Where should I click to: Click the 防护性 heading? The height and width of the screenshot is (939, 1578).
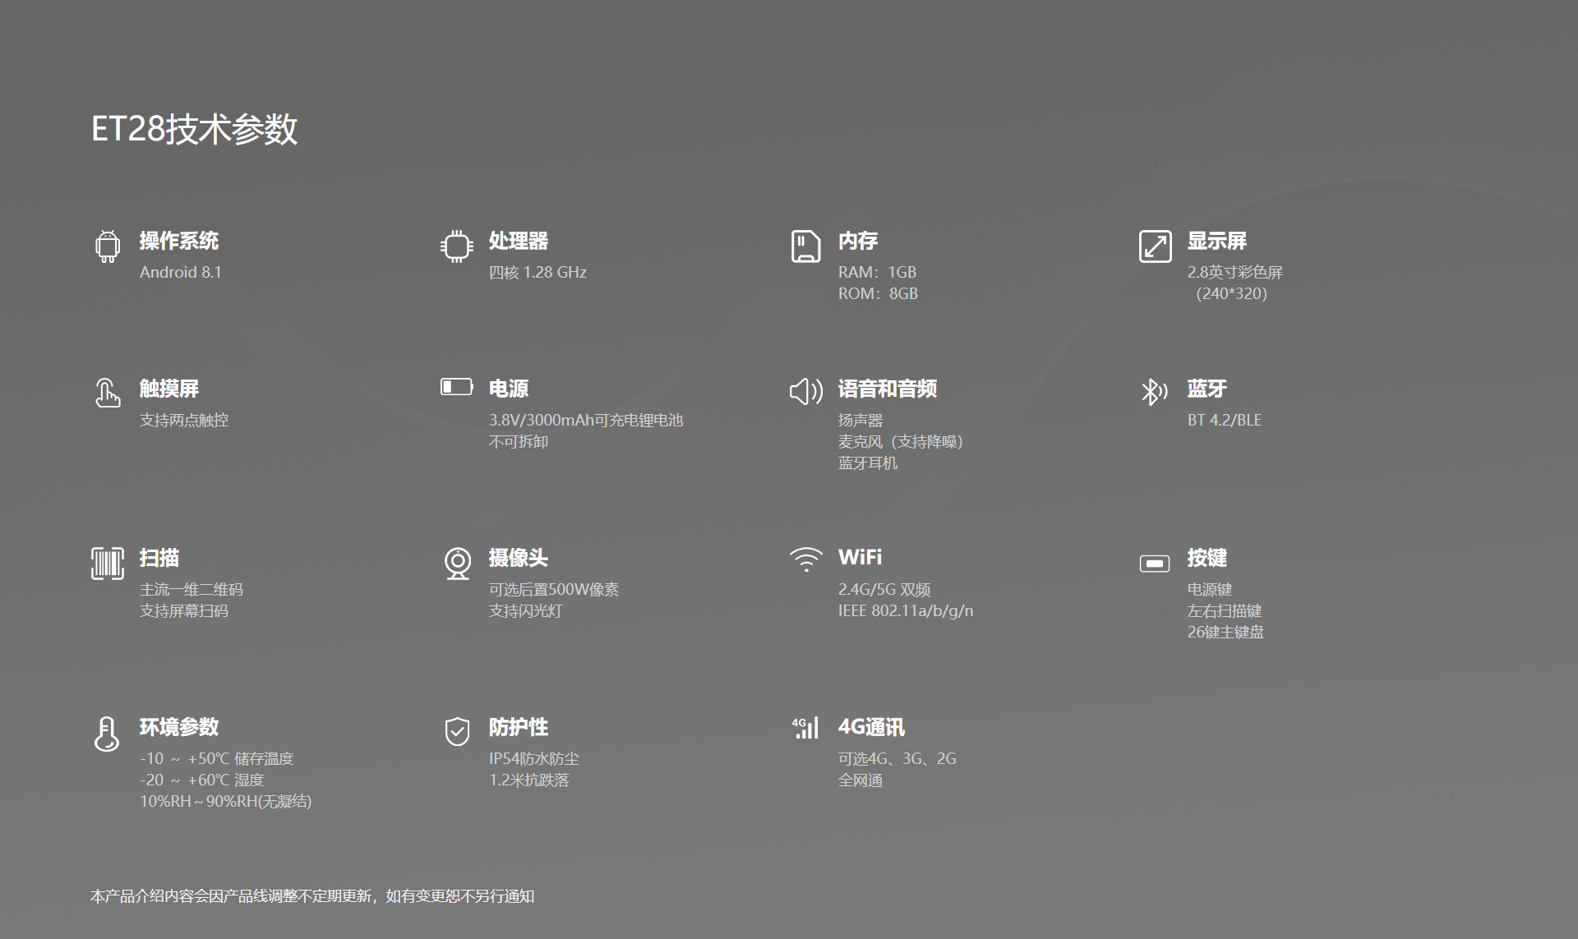[519, 727]
